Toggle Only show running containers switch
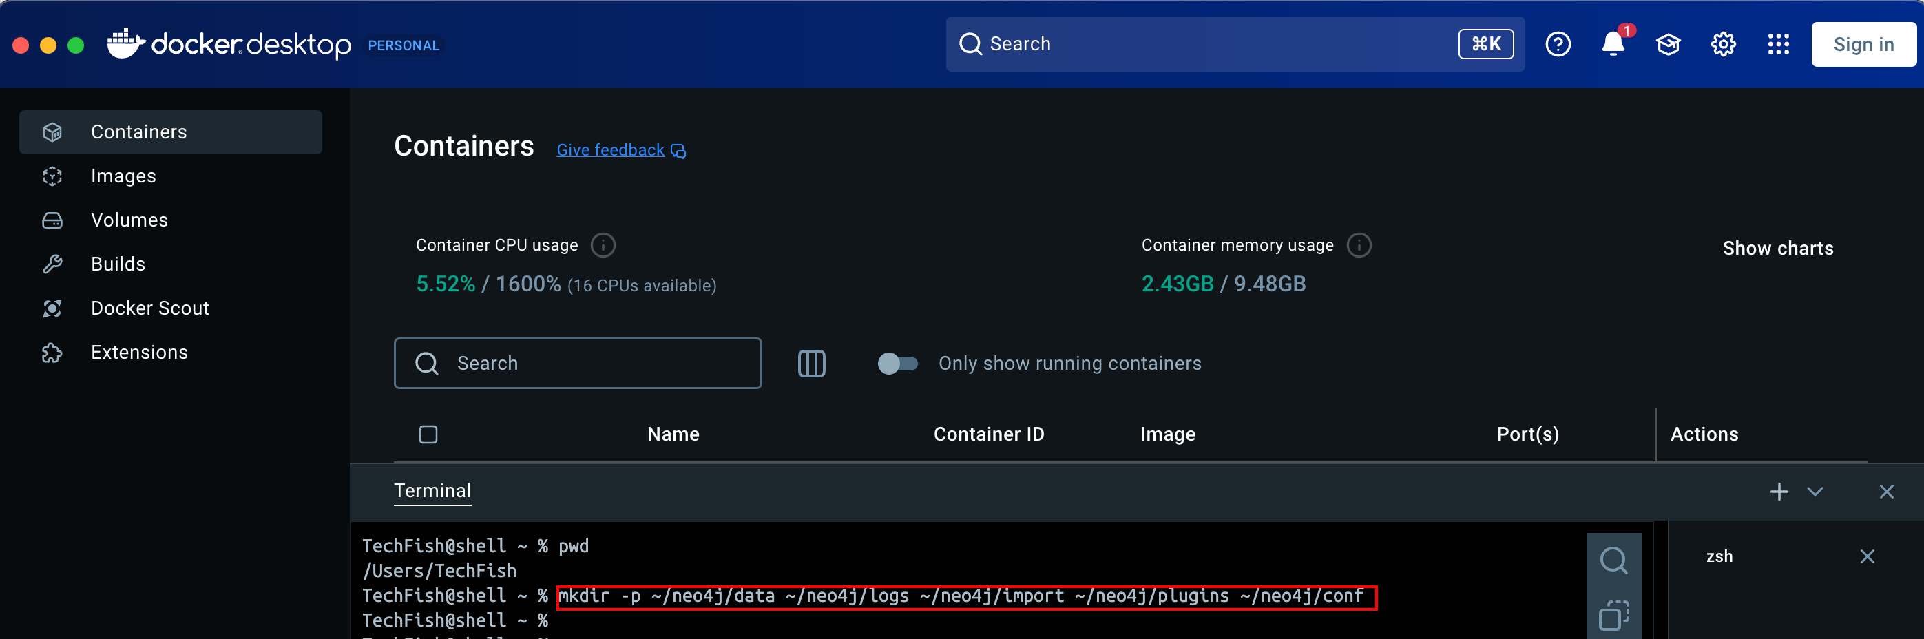1924x639 pixels. pos(897,364)
